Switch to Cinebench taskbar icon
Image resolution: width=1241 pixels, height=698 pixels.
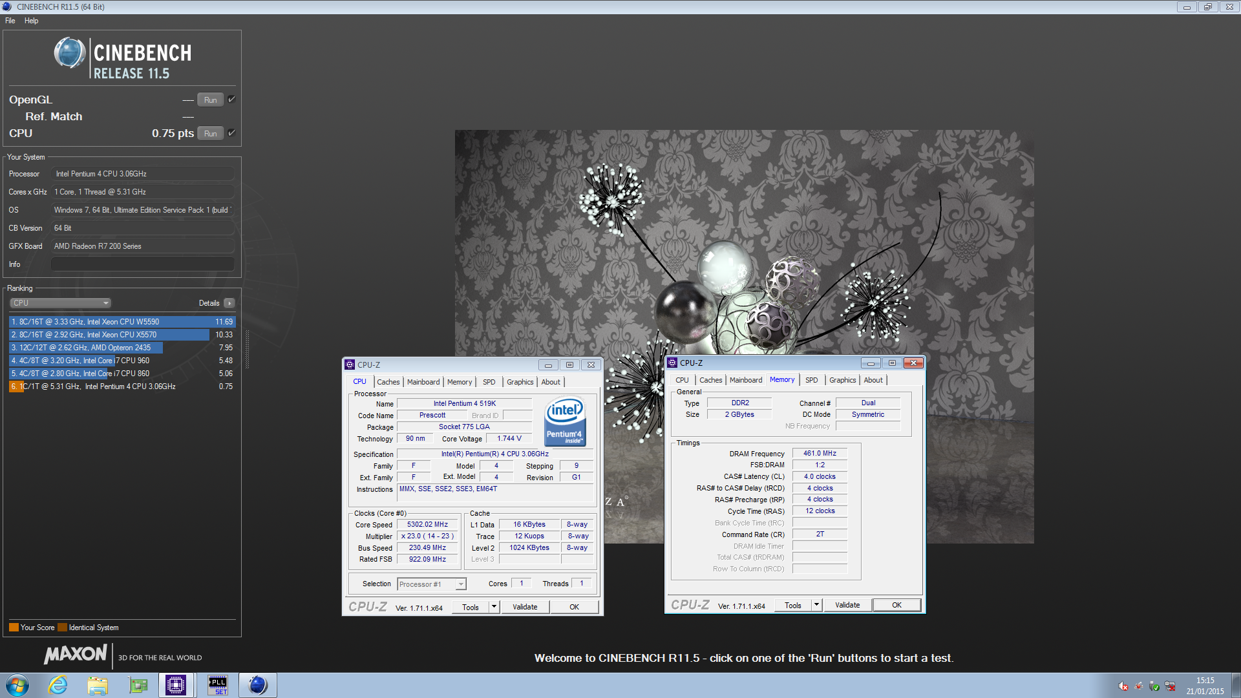258,685
